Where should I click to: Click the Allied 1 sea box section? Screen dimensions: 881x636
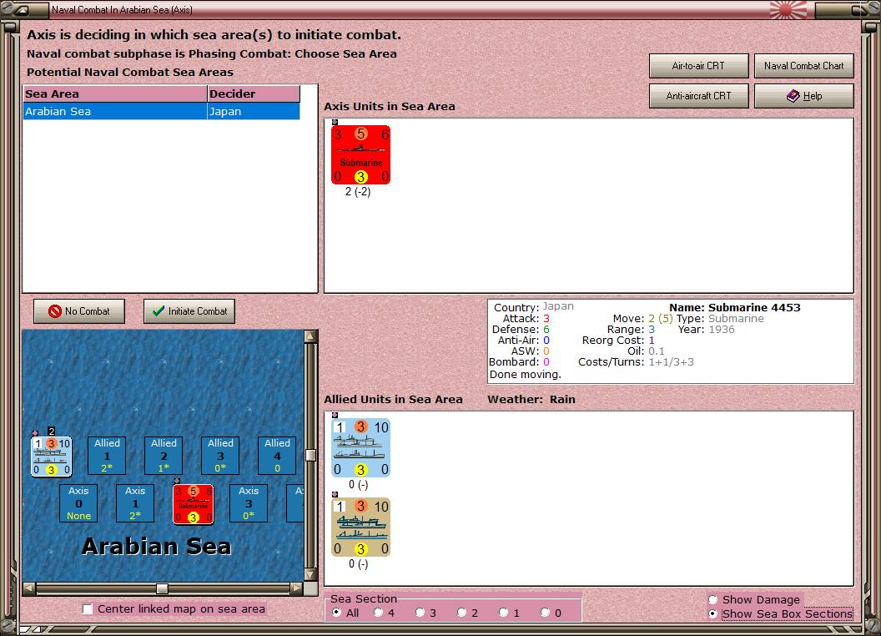click(107, 456)
